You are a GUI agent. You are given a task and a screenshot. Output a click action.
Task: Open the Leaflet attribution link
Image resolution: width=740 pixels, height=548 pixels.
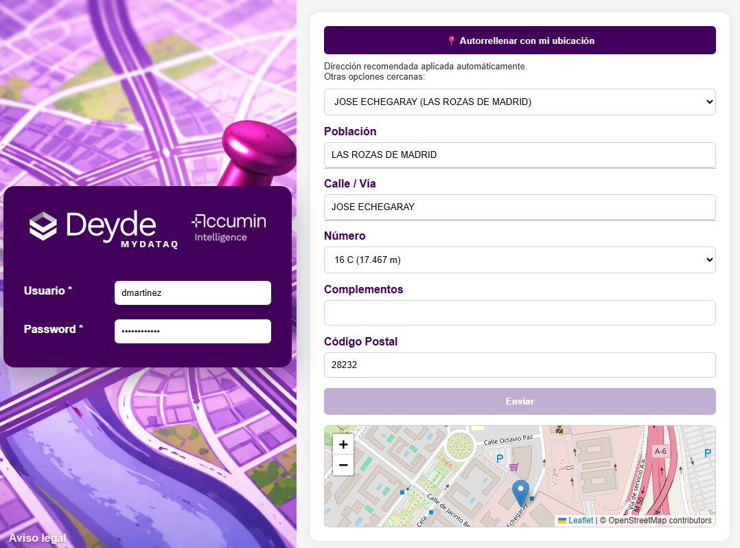pyautogui.click(x=580, y=521)
